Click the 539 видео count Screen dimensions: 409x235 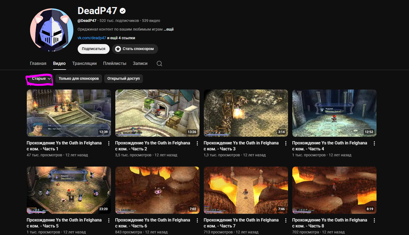pyautogui.click(x=151, y=21)
